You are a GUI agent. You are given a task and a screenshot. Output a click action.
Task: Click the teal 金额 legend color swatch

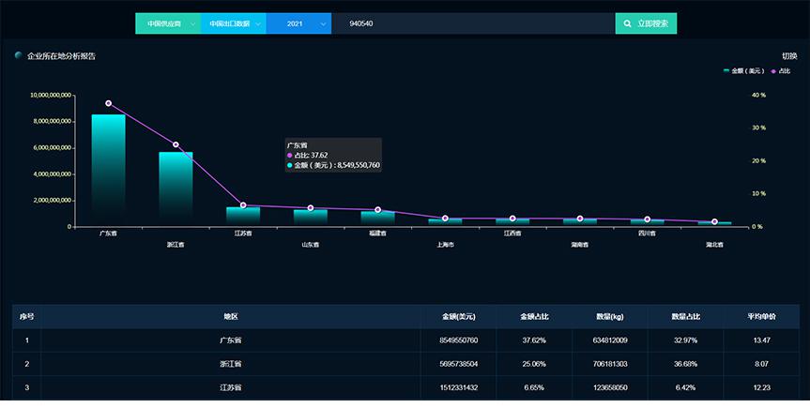[x=726, y=71]
